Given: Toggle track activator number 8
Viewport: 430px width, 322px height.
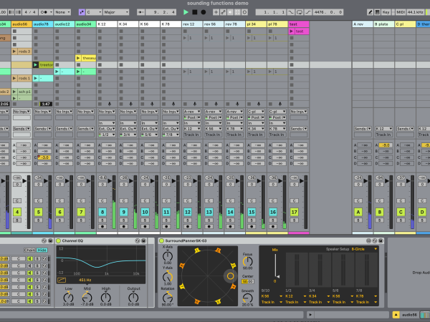Looking at the screenshot, I should point(102,213).
